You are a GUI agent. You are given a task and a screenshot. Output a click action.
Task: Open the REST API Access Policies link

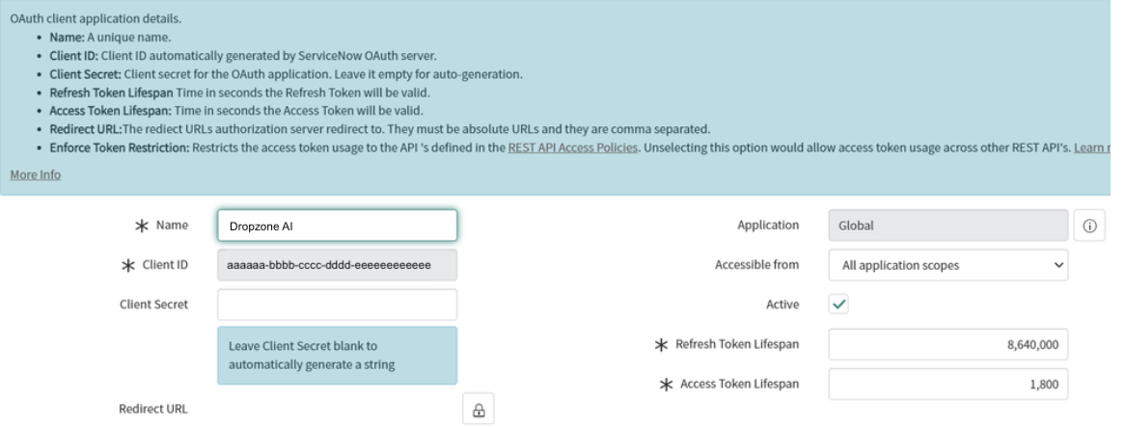(572, 147)
